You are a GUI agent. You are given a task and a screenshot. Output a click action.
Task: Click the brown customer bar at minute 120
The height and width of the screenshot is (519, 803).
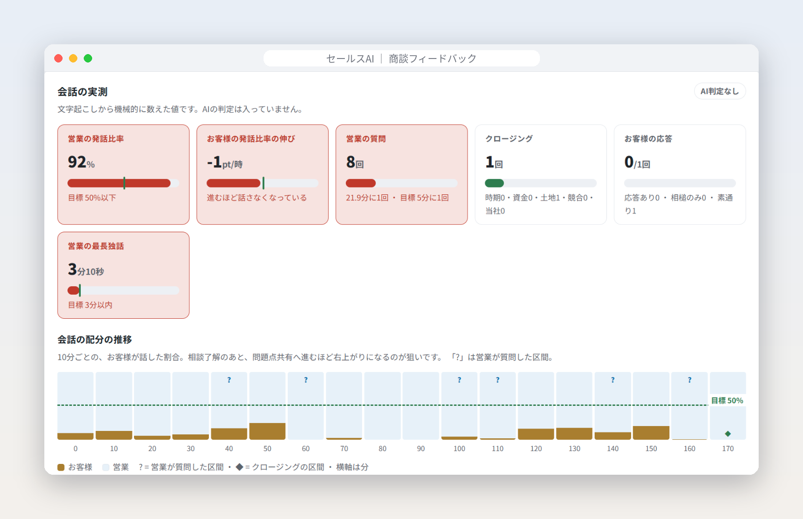tap(536, 434)
